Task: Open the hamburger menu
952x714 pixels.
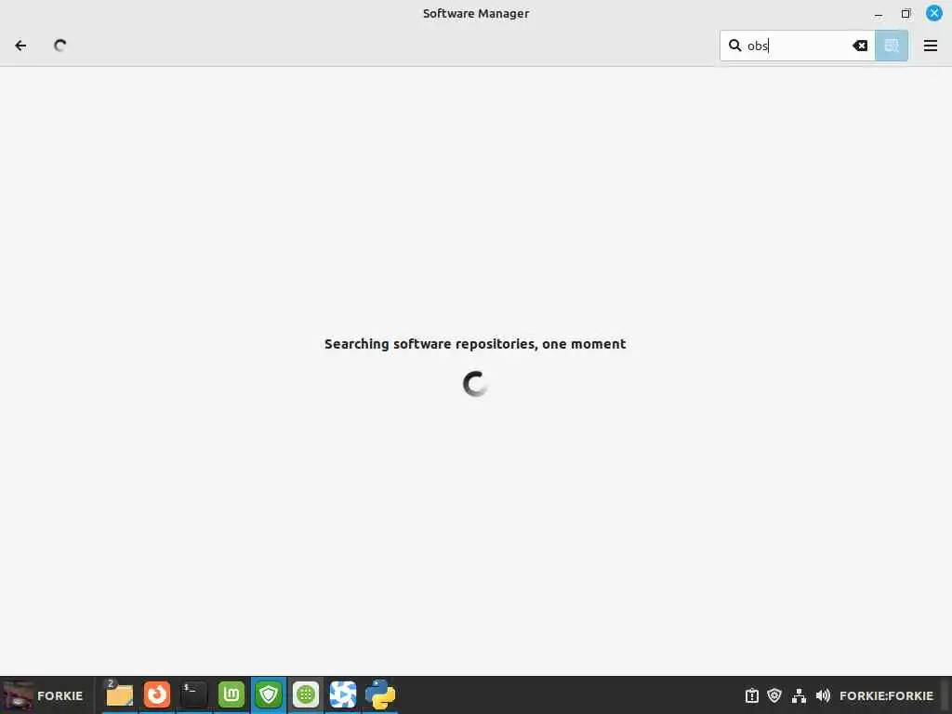Action: click(930, 46)
